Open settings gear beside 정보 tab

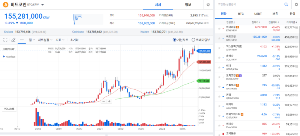pos(208,5)
